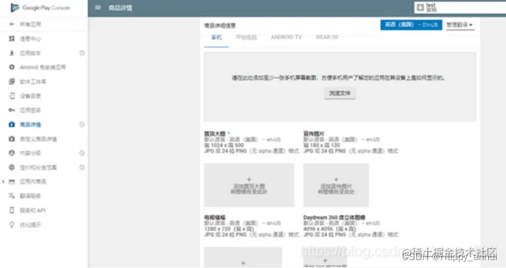Click the upload box under 电视横幅
506x268 pixels.
click(243, 258)
